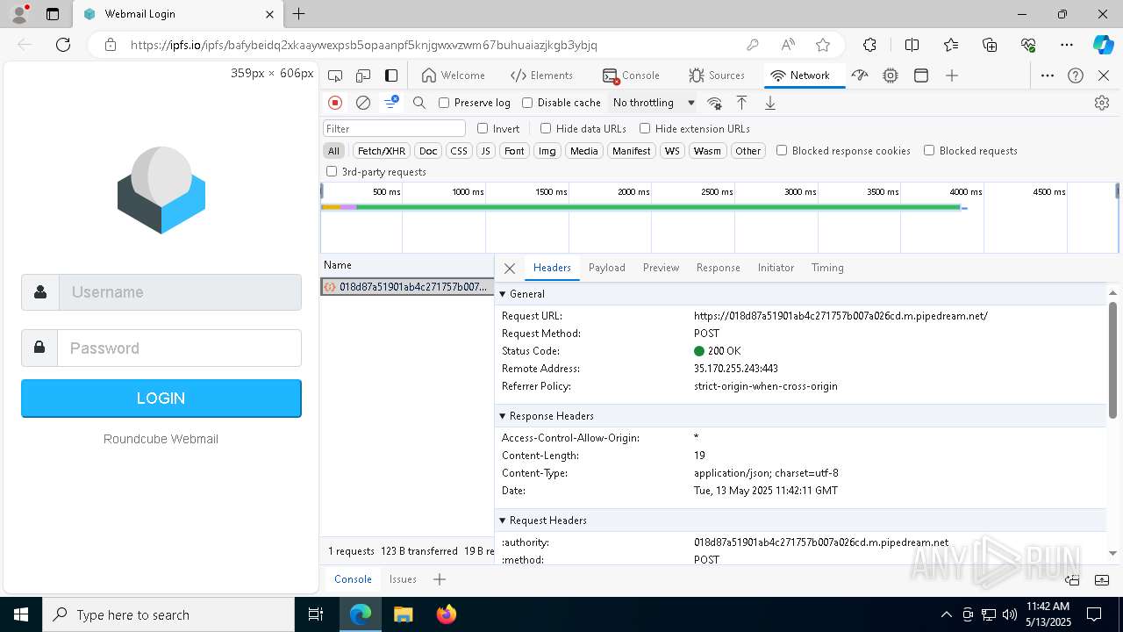Check 3rd-party requests

(x=332, y=171)
